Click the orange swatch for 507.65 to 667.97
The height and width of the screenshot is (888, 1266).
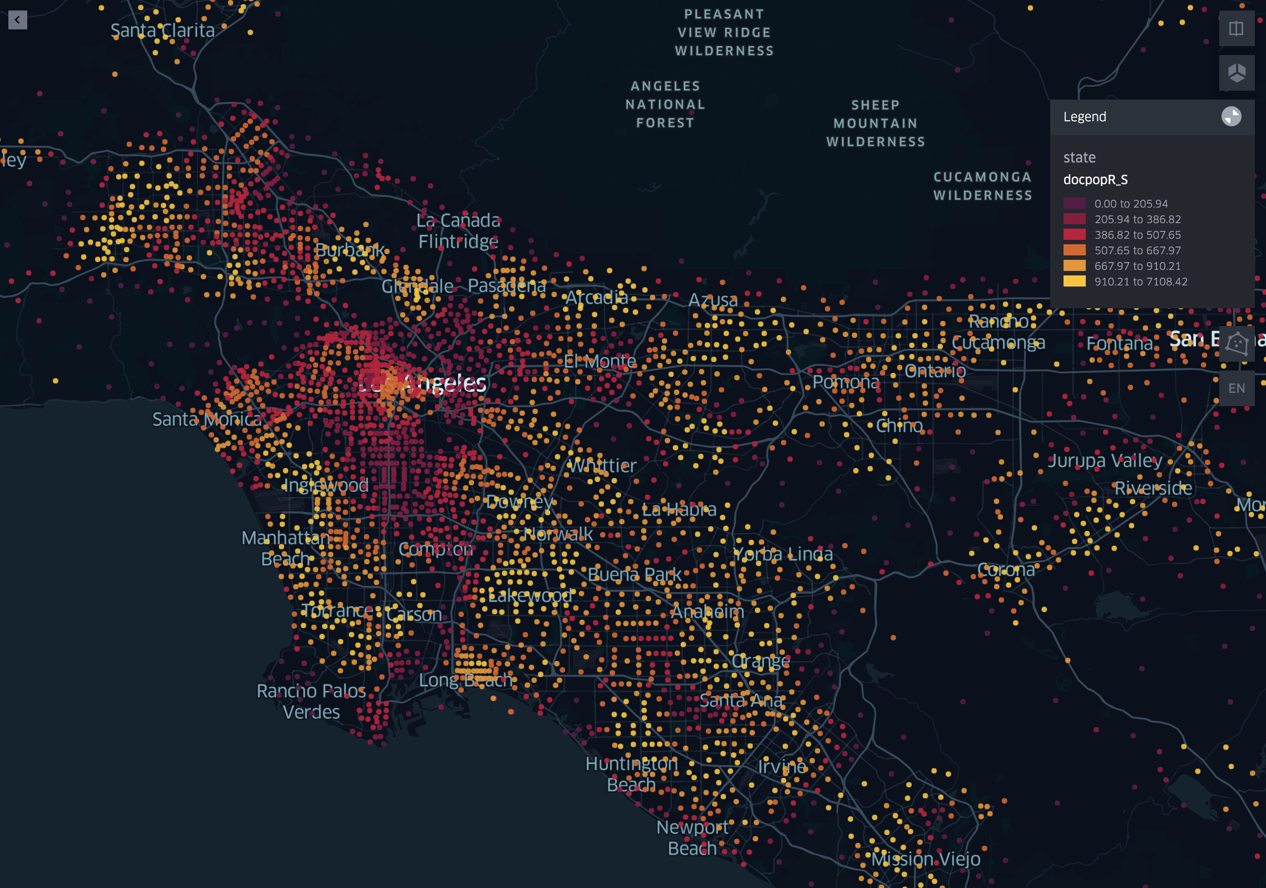(1074, 250)
